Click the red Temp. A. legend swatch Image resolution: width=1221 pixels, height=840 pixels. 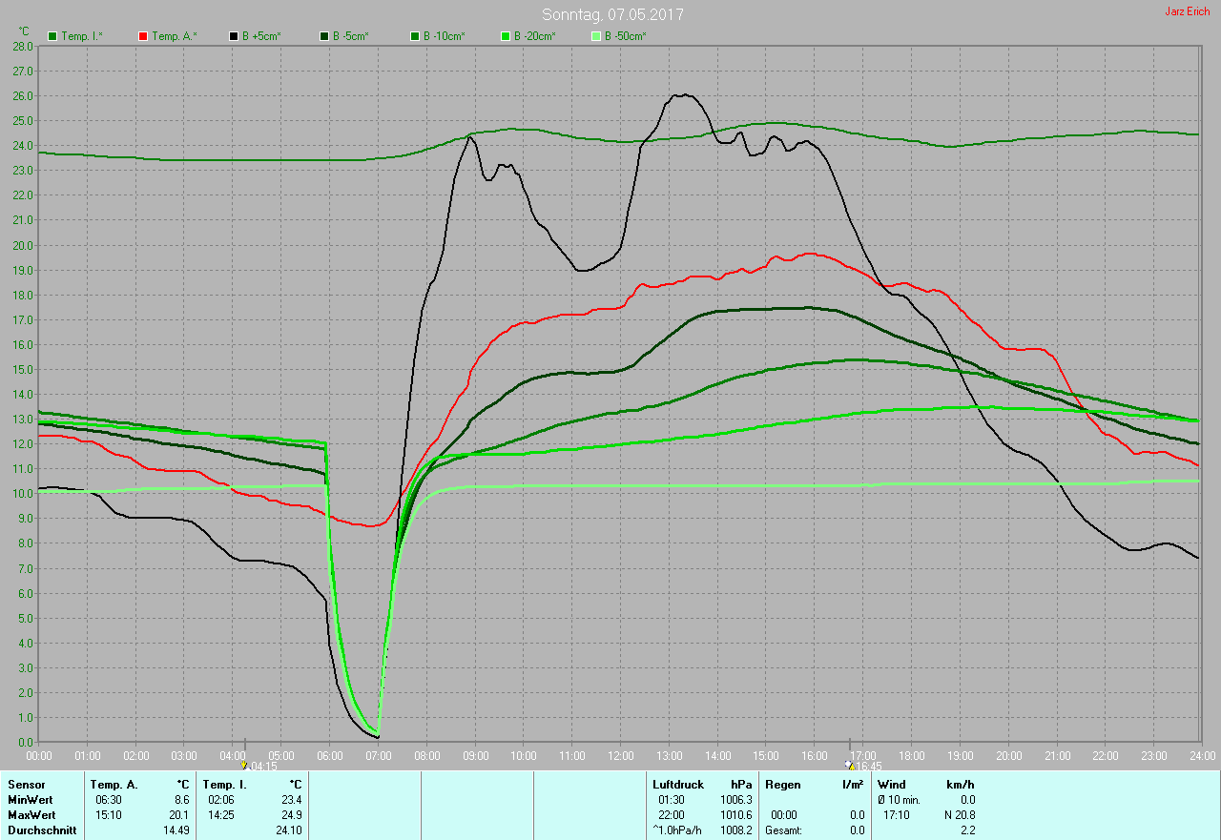click(143, 36)
